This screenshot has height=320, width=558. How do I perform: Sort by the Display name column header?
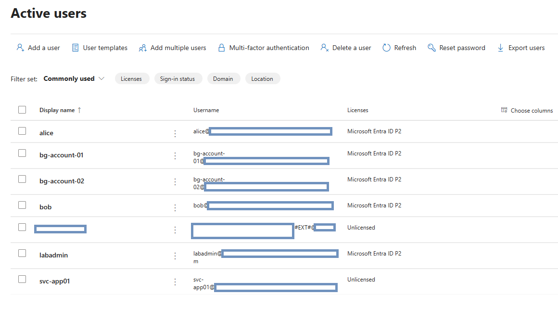pyautogui.click(x=57, y=110)
